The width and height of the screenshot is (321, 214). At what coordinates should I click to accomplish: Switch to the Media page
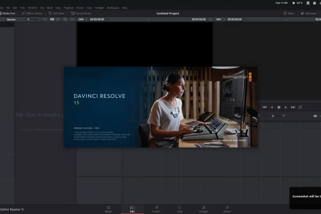108,209
